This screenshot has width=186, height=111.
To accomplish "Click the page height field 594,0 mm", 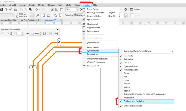I will pyautogui.click(x=24, y=17).
